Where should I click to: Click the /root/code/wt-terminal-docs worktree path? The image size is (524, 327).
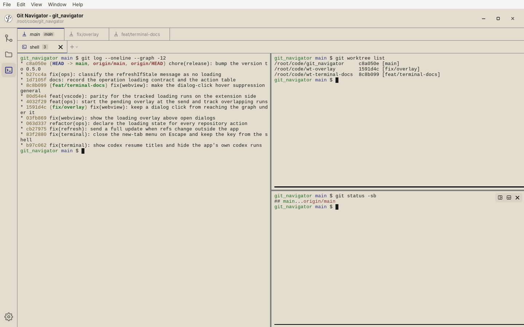tap(314, 74)
